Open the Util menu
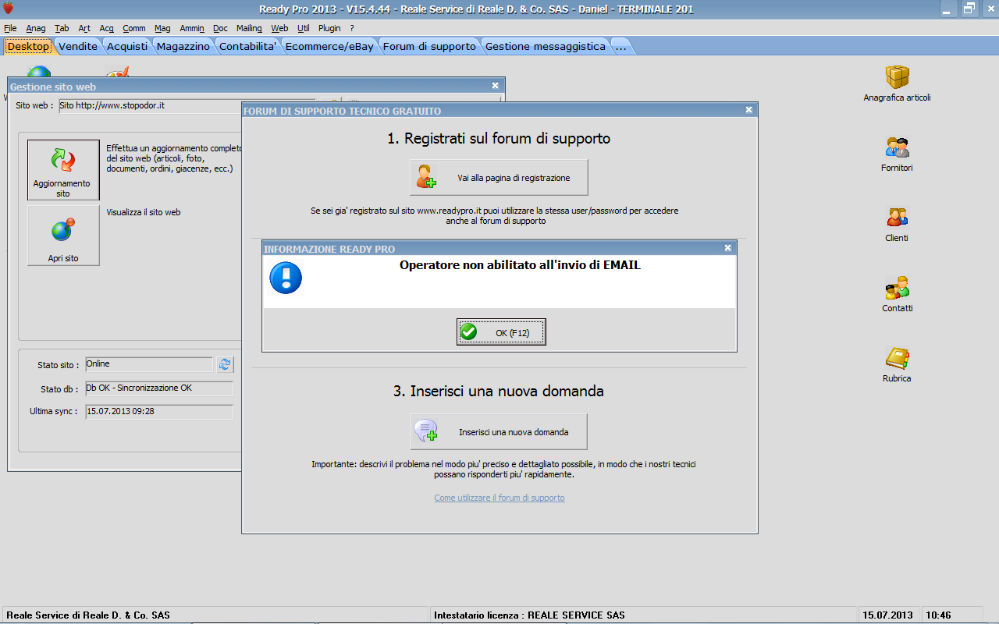The width and height of the screenshot is (999, 624). [x=304, y=28]
